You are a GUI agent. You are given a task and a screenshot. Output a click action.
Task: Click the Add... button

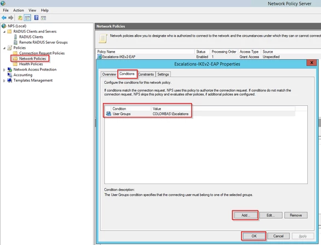pyautogui.click(x=245, y=215)
